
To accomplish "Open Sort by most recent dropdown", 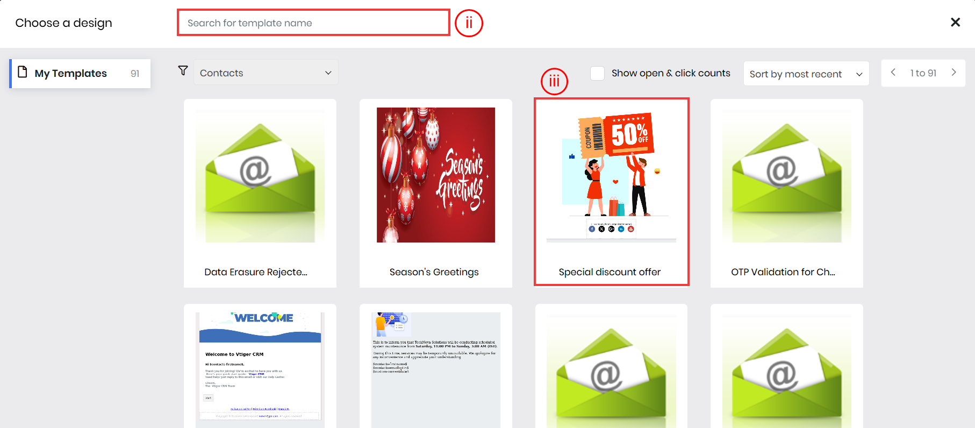I will pos(806,74).
